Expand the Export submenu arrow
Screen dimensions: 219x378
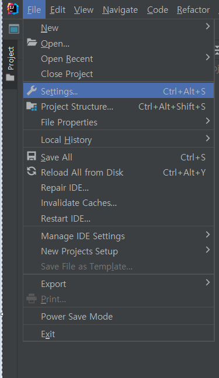[208, 282]
